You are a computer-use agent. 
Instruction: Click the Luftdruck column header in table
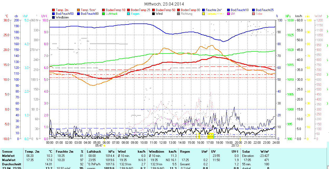(x=94, y=152)
